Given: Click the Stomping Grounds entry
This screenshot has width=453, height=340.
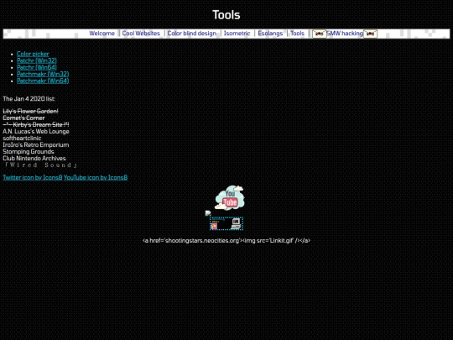Looking at the screenshot, I should (29, 151).
